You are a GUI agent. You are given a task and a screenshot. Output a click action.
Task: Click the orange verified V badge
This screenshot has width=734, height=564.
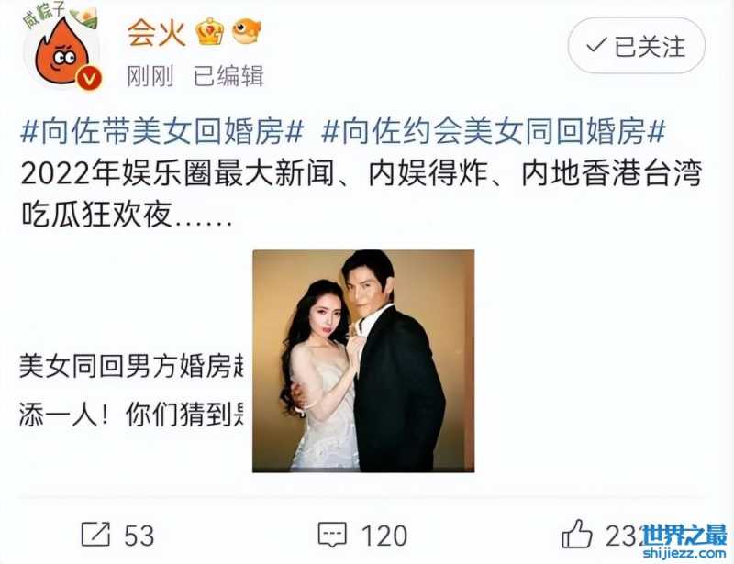(x=89, y=78)
